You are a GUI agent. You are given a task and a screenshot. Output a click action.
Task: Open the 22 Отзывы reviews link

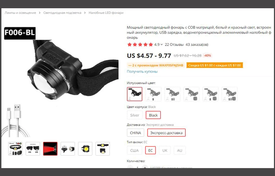pos(174,45)
